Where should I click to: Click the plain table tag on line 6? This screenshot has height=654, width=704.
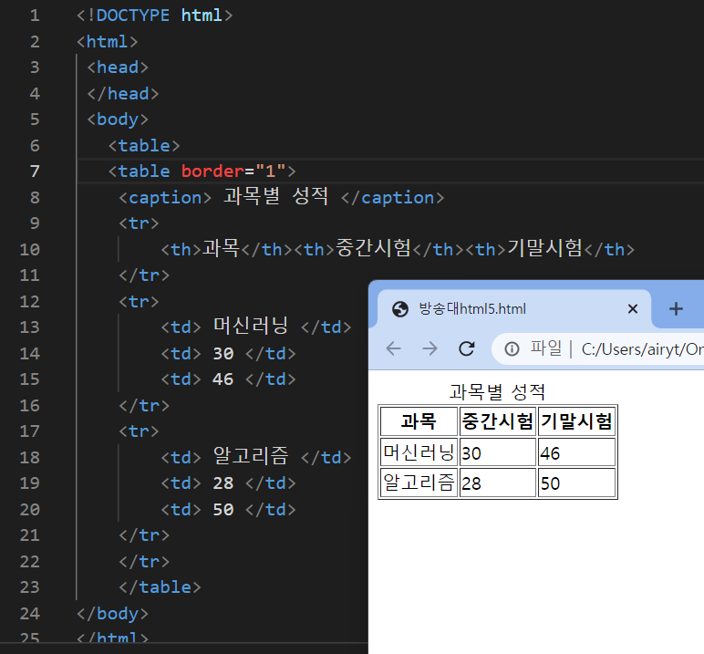(x=144, y=146)
